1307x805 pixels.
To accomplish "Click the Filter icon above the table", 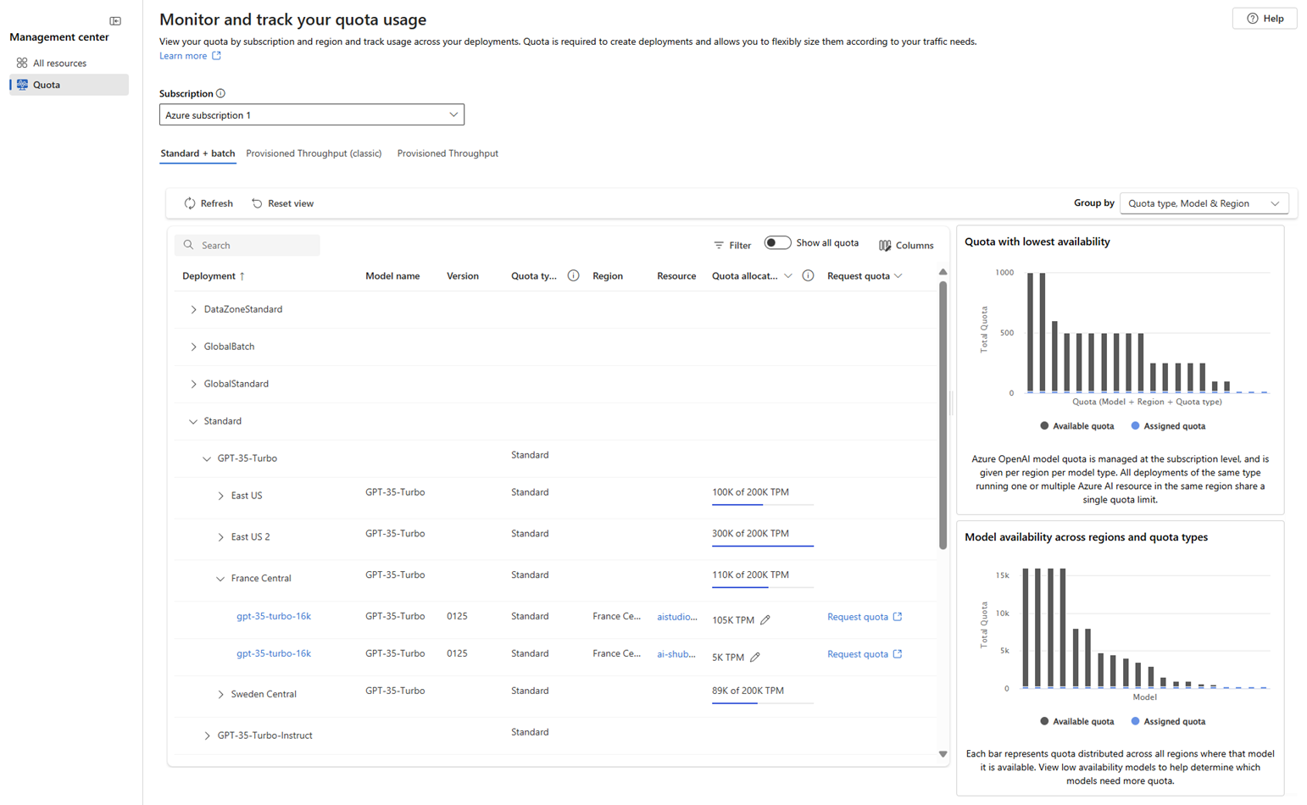I will [x=718, y=245].
